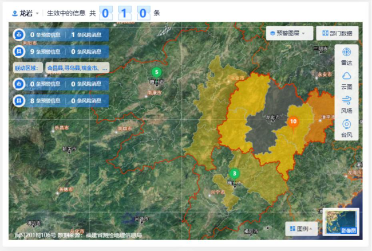
Task: Click the first 县 circle icon
Action: tap(19, 52)
